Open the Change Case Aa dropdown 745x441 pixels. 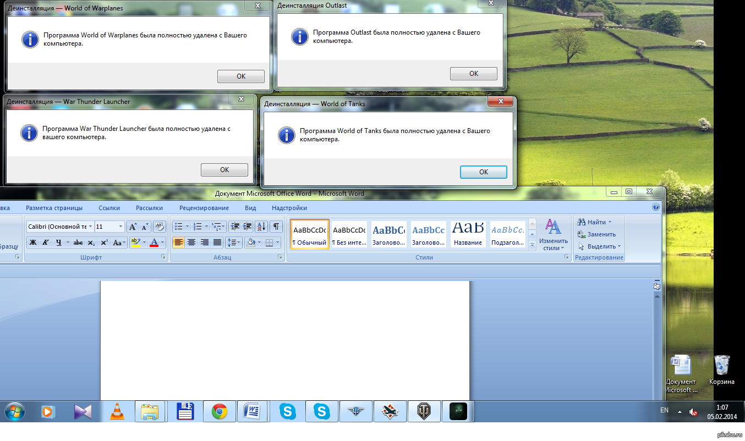click(x=119, y=242)
